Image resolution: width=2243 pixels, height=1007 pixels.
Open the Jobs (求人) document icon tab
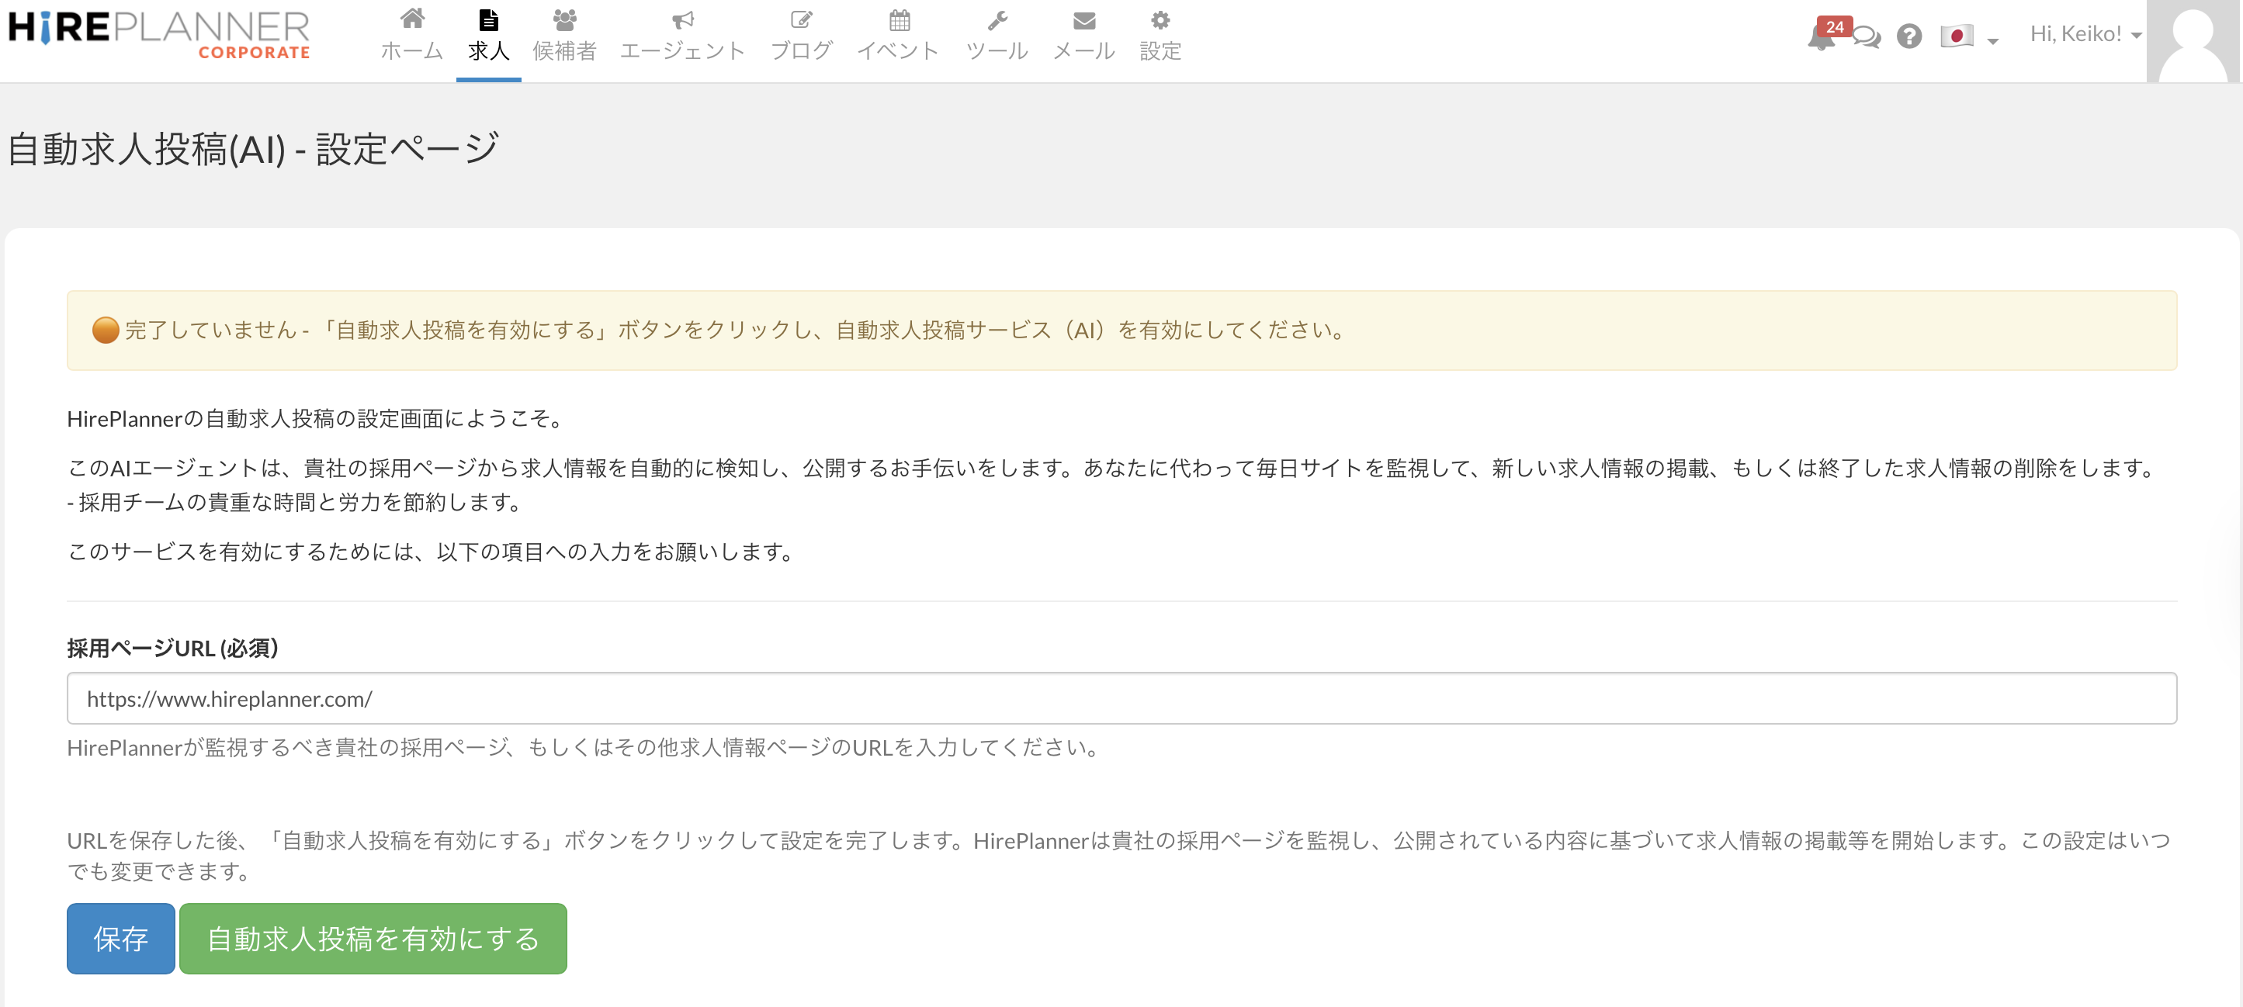[x=488, y=20]
